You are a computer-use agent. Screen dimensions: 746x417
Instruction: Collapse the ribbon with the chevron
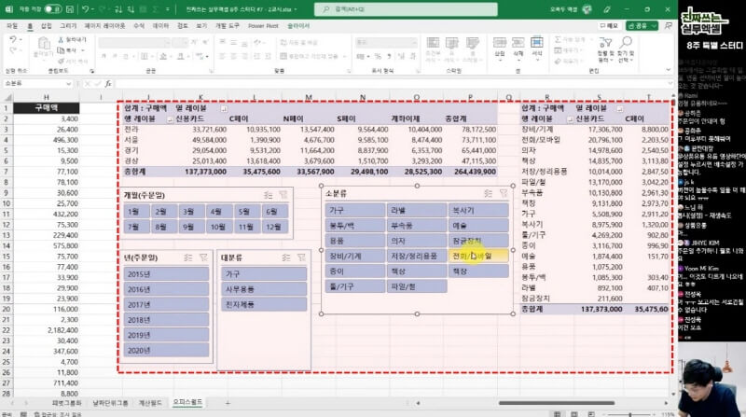(668, 69)
